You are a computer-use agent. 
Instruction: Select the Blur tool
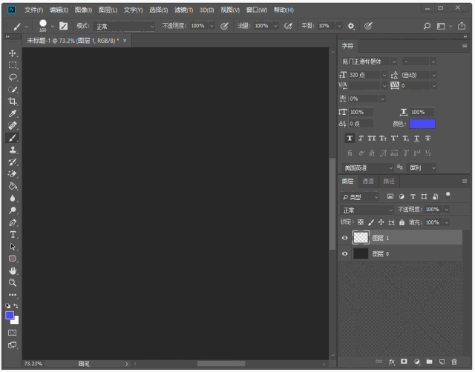pos(13,198)
